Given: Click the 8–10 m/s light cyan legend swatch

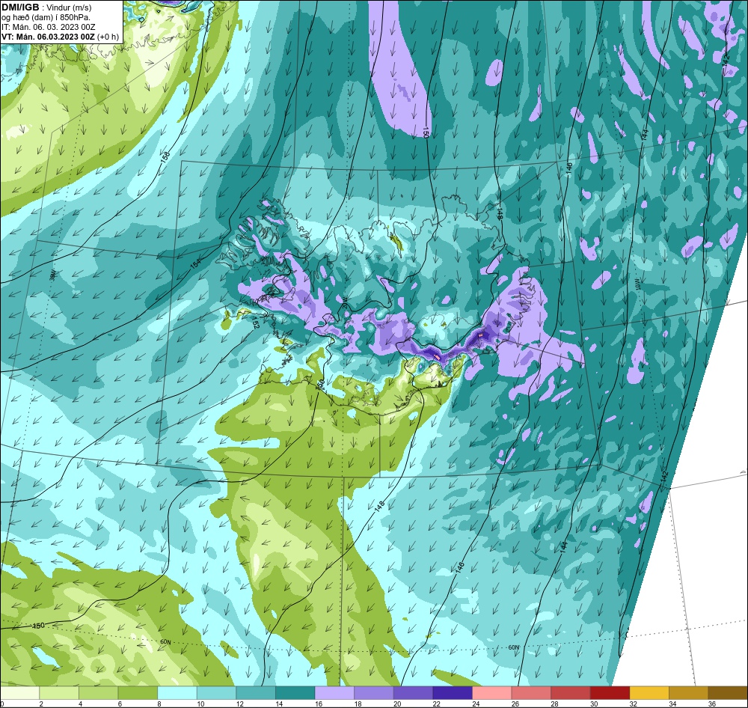Looking at the screenshot, I should click(177, 693).
